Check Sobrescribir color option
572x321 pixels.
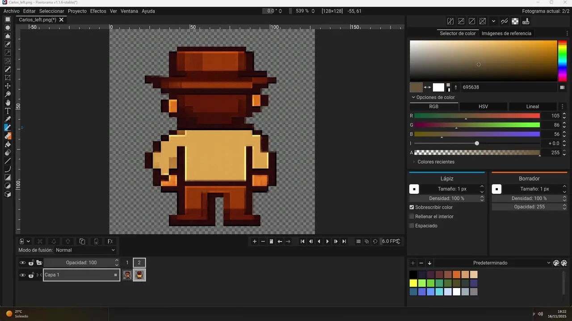pos(412,207)
